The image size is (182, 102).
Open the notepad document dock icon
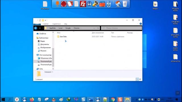[x=76, y=4]
